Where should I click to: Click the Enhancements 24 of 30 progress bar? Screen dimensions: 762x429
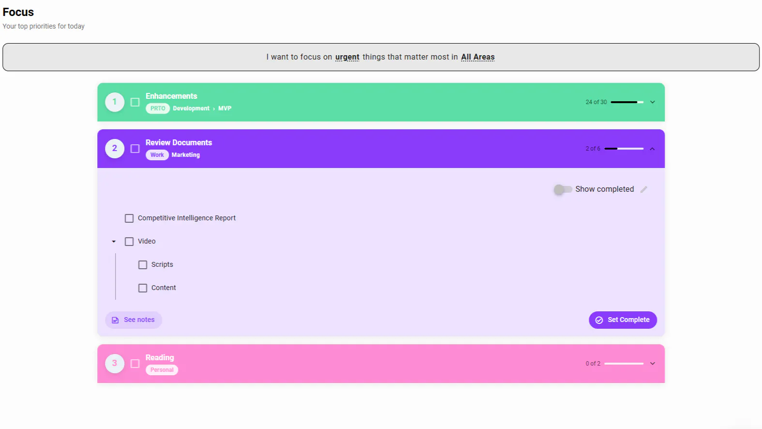(627, 102)
